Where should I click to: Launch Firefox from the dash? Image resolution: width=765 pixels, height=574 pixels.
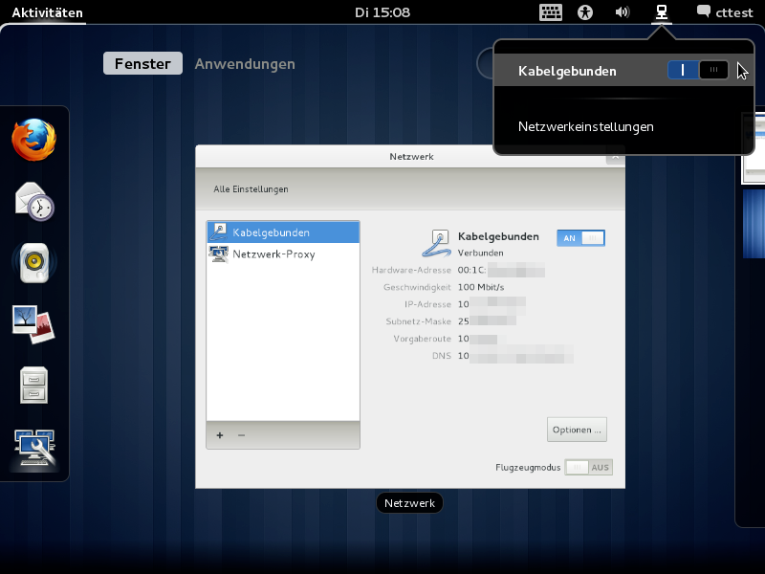[34, 140]
